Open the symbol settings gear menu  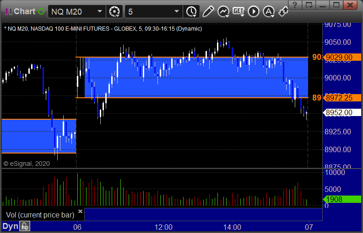(114, 11)
